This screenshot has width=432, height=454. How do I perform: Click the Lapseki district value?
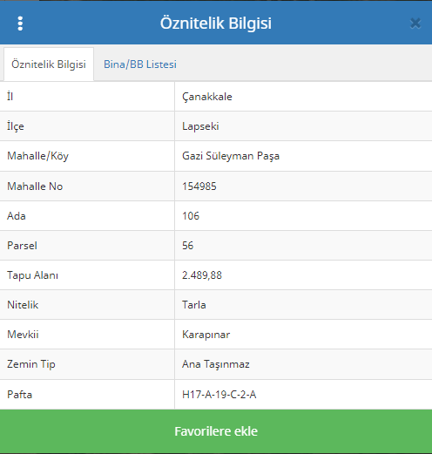200,126
